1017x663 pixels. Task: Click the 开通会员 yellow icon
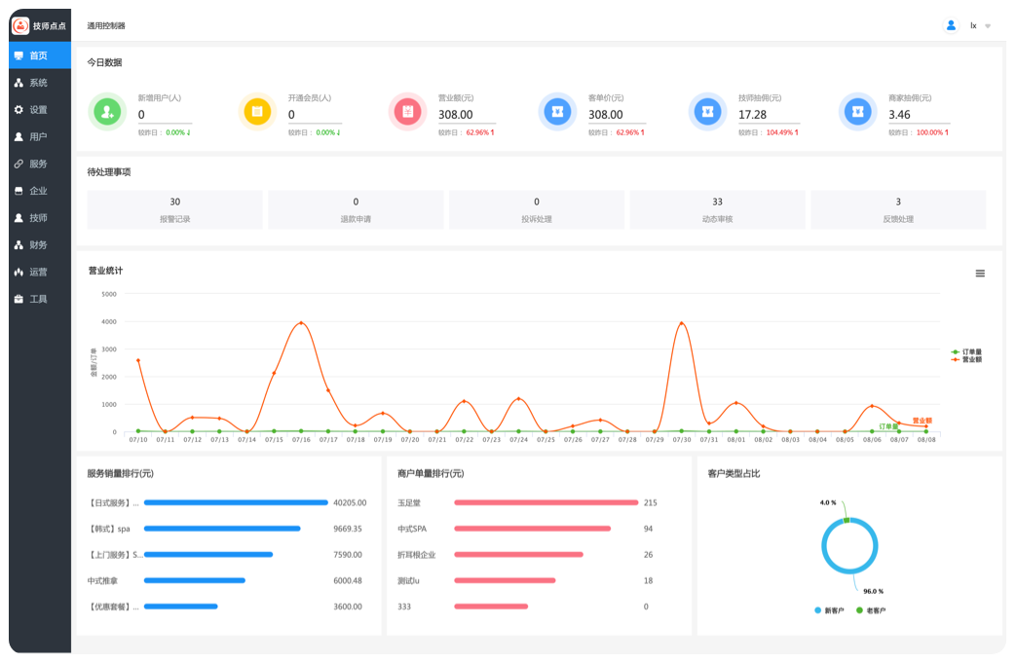point(257,112)
